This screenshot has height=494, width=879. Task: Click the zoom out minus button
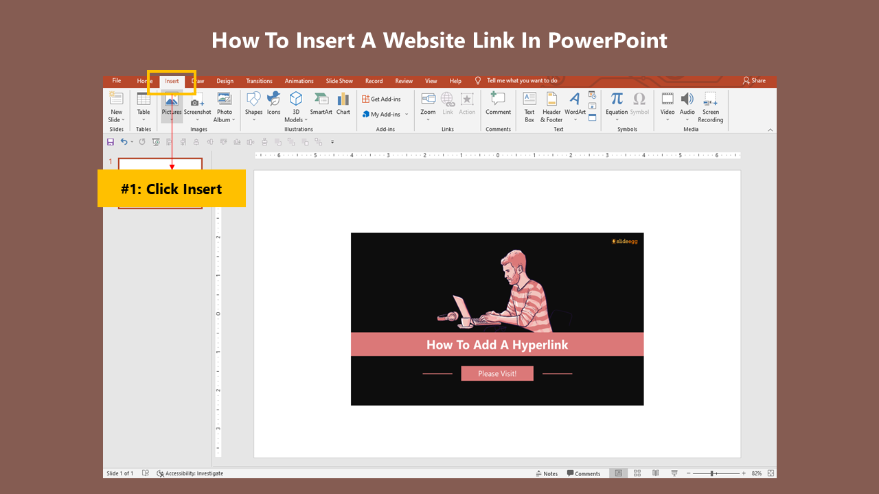coord(689,473)
